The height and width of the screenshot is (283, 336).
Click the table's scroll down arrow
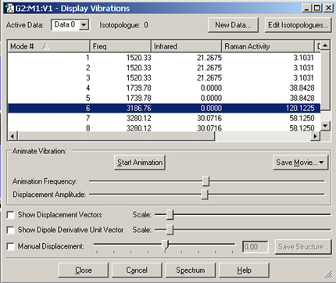point(325,126)
